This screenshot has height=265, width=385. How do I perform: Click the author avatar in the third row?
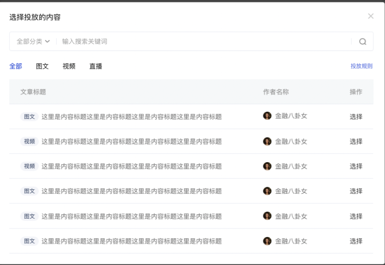click(x=267, y=166)
